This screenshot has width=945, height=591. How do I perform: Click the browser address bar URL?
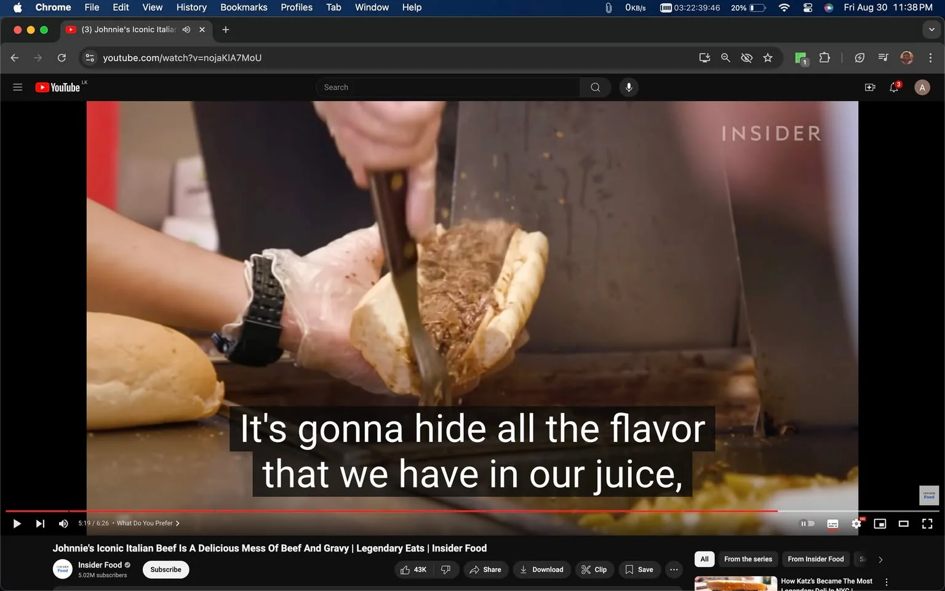click(x=182, y=58)
